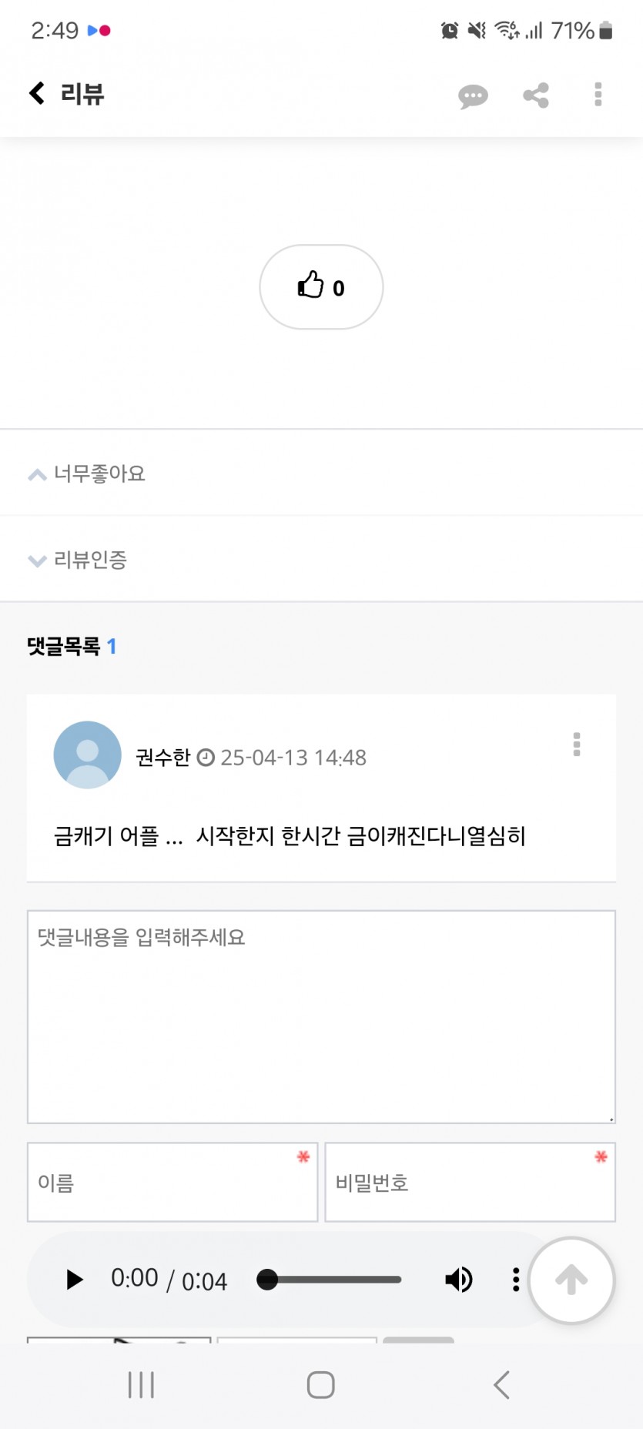
Task: Like the post with thumbs-up button
Action: coord(321,287)
